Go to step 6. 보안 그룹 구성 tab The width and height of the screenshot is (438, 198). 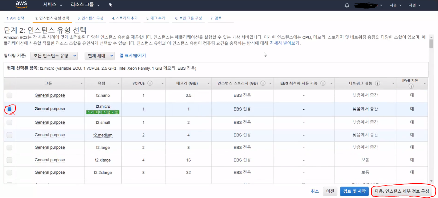[x=189, y=18]
